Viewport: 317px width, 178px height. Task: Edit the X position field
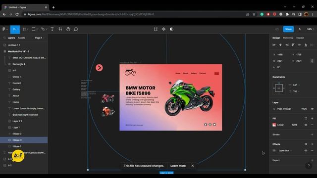281,54
